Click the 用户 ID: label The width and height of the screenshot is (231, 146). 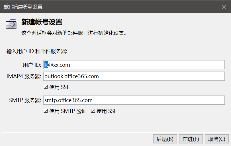point(32,65)
